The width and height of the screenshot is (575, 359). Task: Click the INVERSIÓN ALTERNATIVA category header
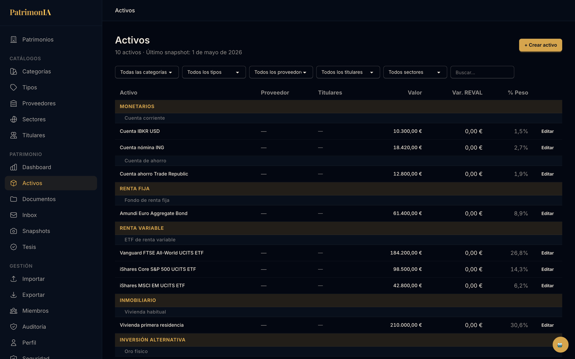(x=339, y=340)
